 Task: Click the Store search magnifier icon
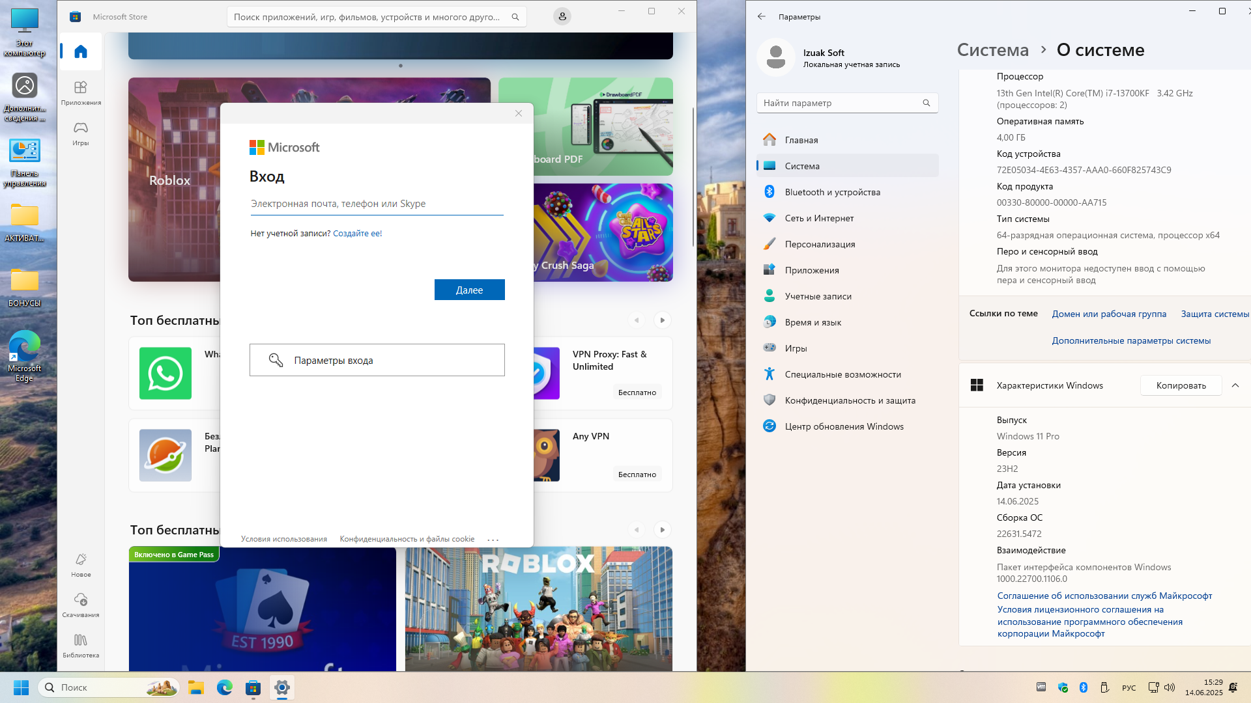click(x=515, y=17)
